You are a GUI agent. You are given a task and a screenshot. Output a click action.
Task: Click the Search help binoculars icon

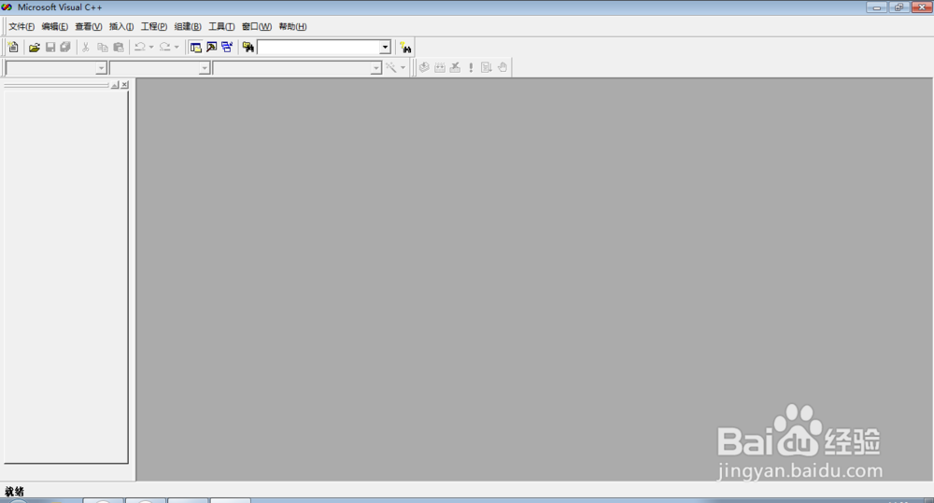coord(405,48)
